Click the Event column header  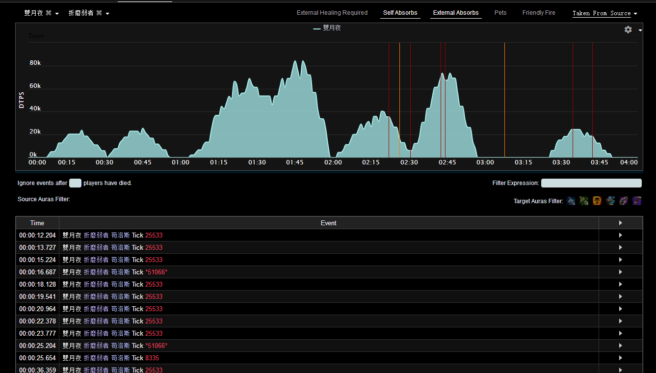pos(329,223)
